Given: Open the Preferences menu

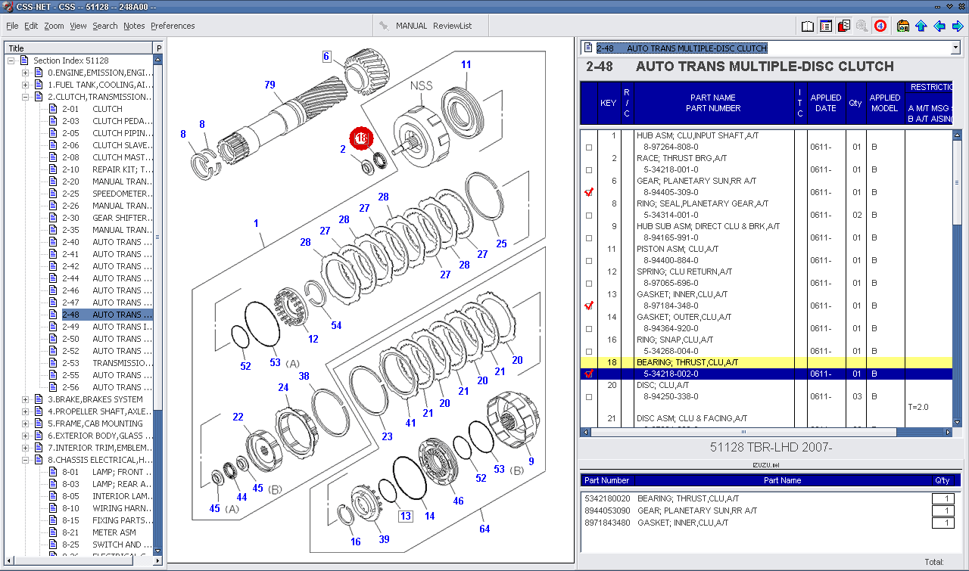Looking at the screenshot, I should coord(173,26).
